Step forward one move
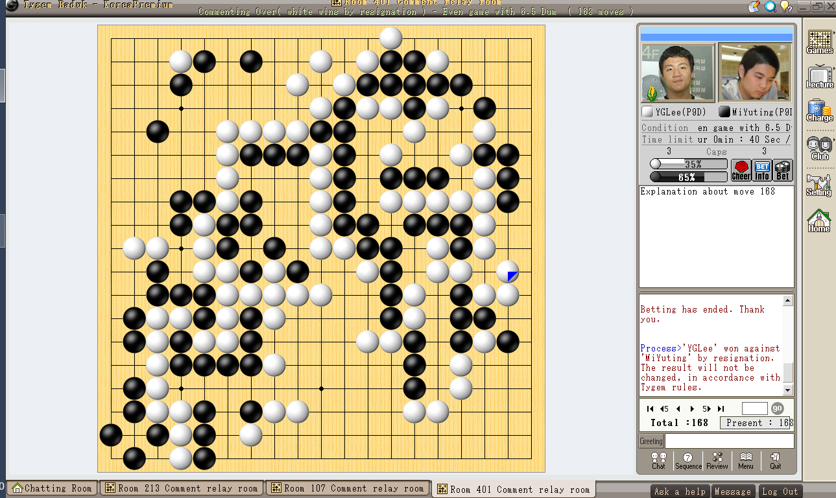The image size is (836, 498). (692, 409)
